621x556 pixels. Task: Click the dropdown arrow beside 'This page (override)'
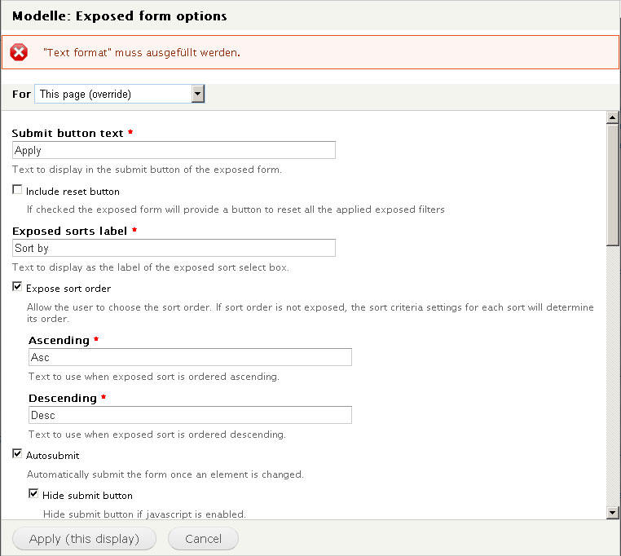pos(198,95)
